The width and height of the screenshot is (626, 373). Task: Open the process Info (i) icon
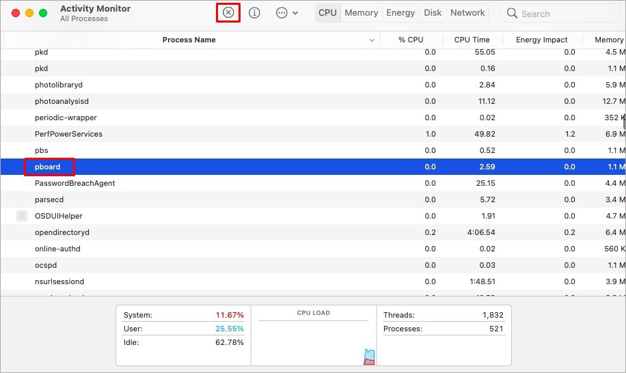[x=254, y=13]
